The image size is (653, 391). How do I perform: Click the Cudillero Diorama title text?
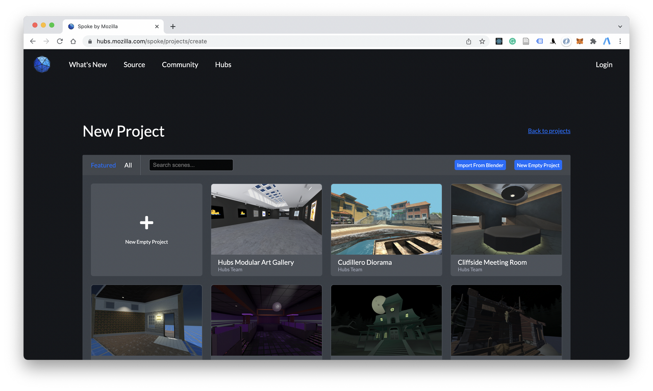[x=365, y=262]
